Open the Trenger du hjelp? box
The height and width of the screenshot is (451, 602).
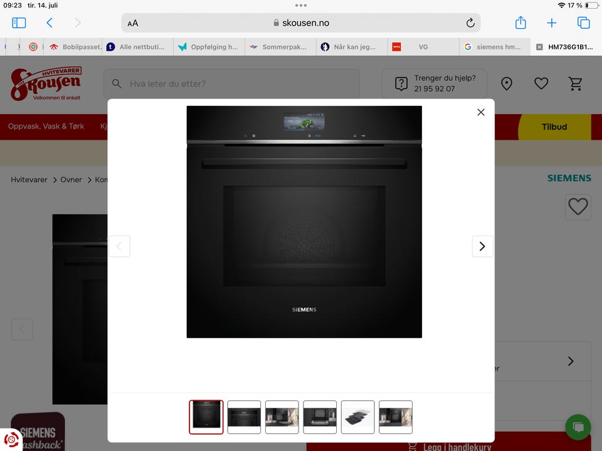(x=434, y=83)
